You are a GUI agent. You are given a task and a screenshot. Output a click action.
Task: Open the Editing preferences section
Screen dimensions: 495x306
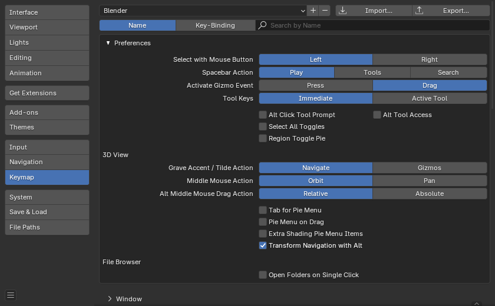click(x=47, y=58)
